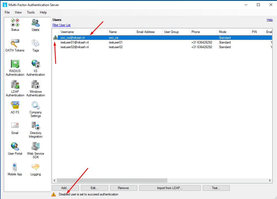Click the phone number in testuser02 row
The width and height of the screenshot is (277, 199).
(202, 47)
